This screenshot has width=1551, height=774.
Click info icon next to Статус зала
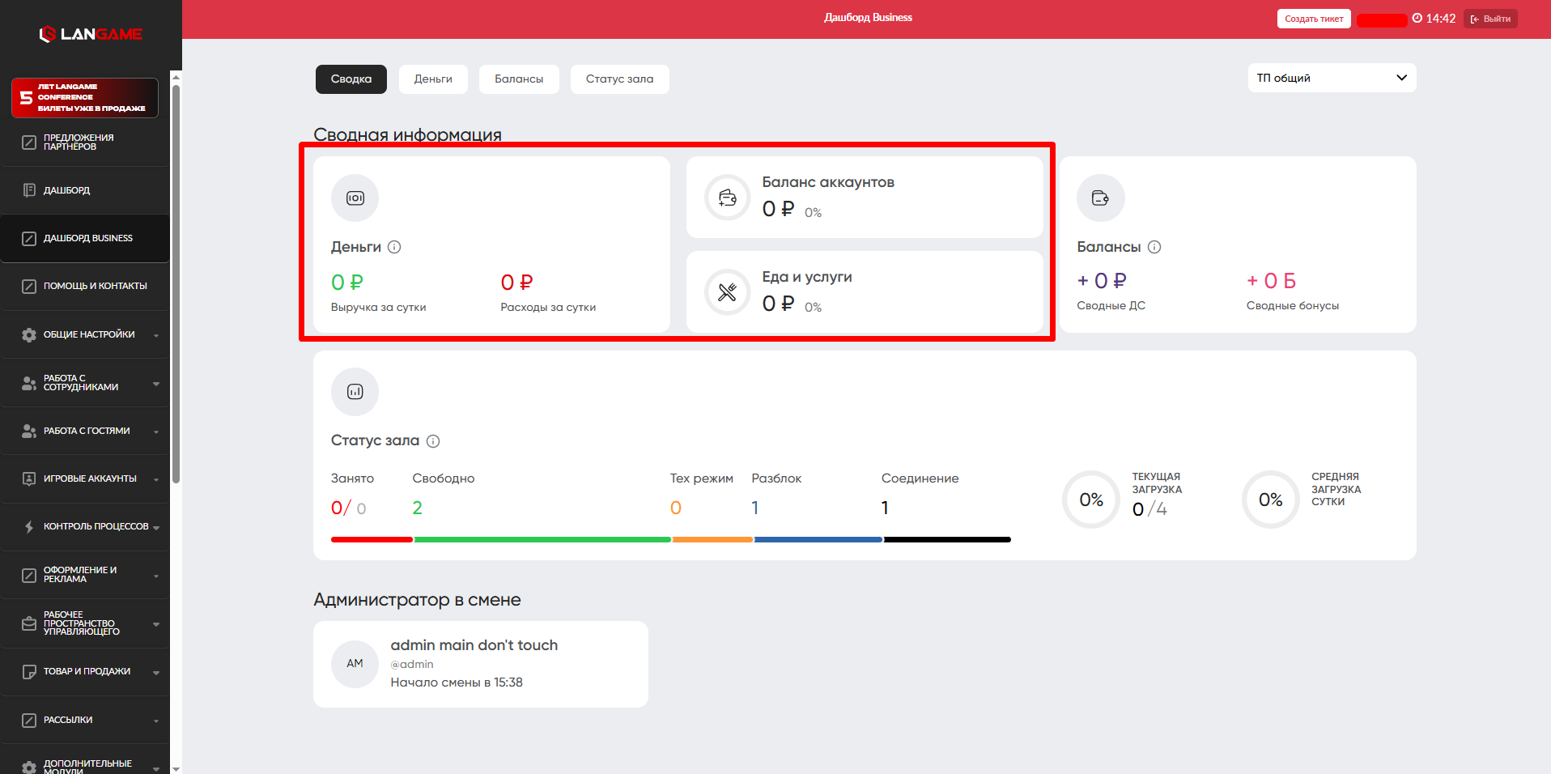[433, 441]
